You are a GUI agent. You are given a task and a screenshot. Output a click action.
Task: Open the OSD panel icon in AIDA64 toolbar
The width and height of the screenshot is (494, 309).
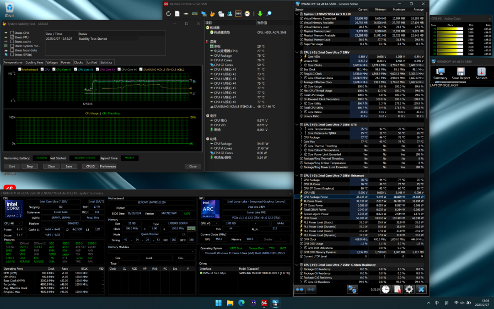pos(238,14)
